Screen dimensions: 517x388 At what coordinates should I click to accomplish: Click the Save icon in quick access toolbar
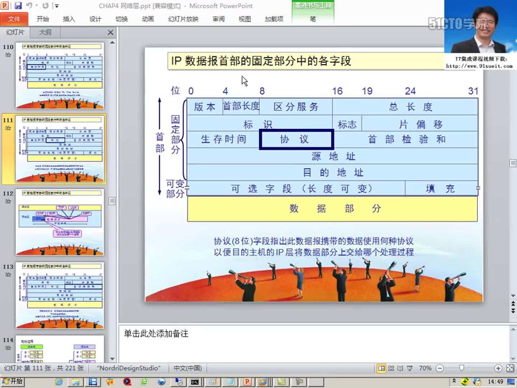coord(18,6)
